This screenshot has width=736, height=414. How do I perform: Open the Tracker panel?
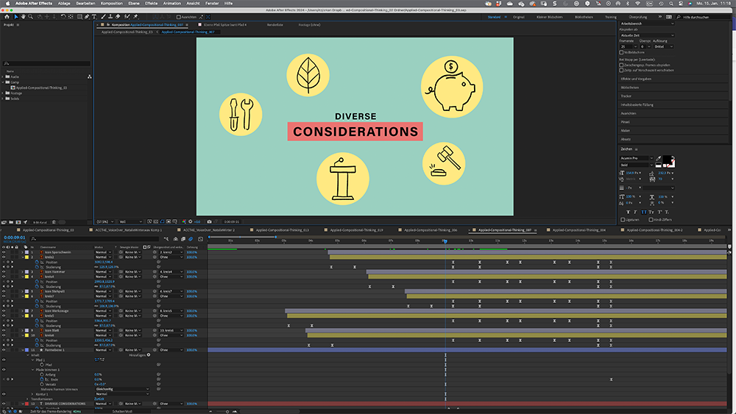[x=626, y=96]
